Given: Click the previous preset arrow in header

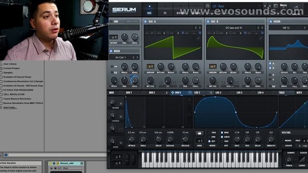Looking at the screenshot, I should (x=265, y=6).
